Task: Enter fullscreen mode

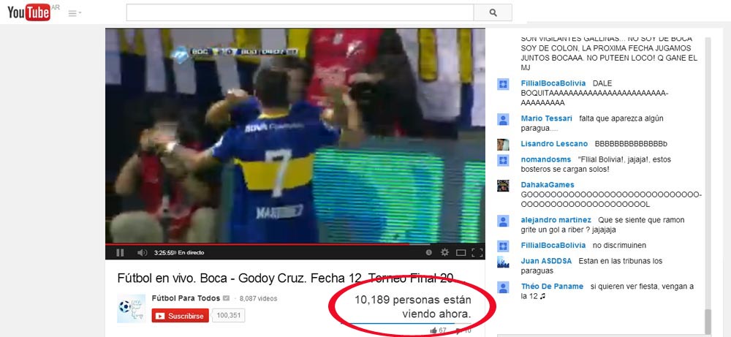Action: 477,253
